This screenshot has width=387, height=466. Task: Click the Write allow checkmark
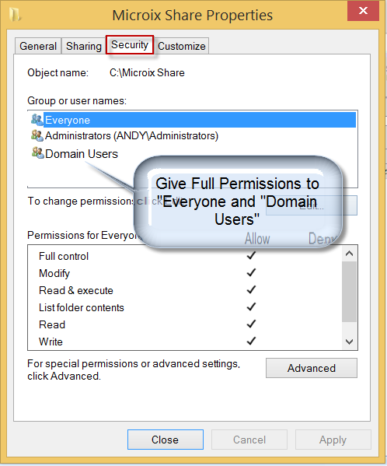coord(251,341)
